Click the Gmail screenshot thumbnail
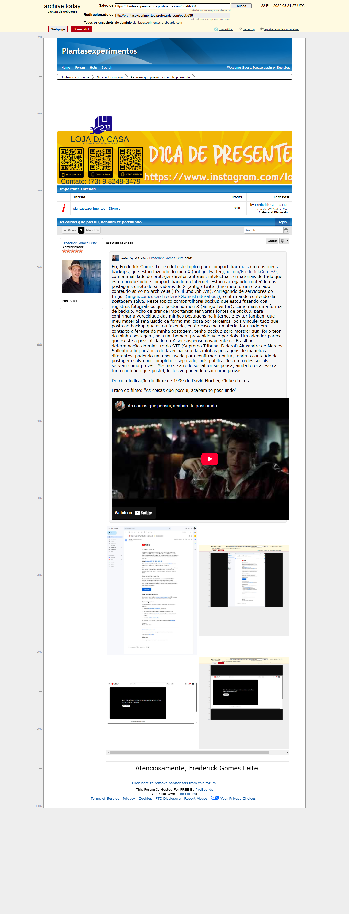The height and width of the screenshot is (914, 349). click(x=152, y=590)
